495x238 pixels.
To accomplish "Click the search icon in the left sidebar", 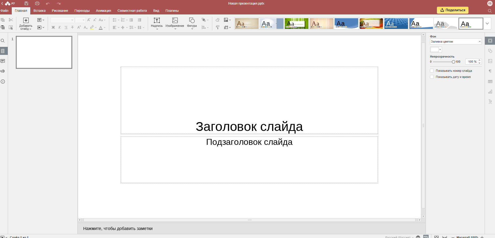I will [3, 41].
